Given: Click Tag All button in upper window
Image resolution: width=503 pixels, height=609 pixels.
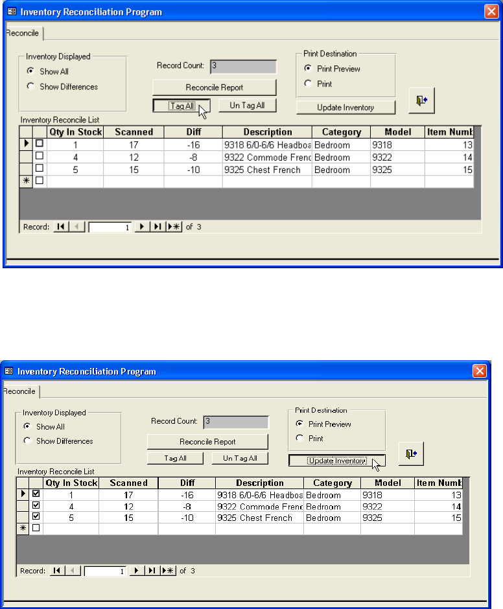Looking at the screenshot, I should click(x=182, y=106).
